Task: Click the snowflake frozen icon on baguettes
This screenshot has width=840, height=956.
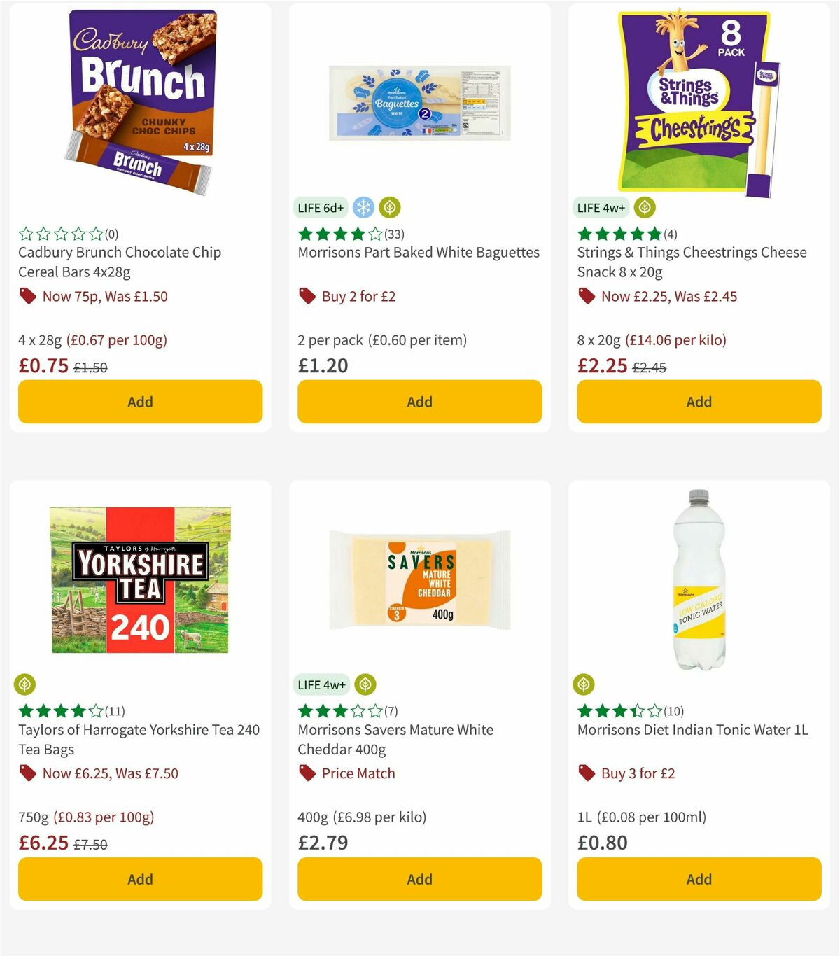Action: [x=363, y=207]
